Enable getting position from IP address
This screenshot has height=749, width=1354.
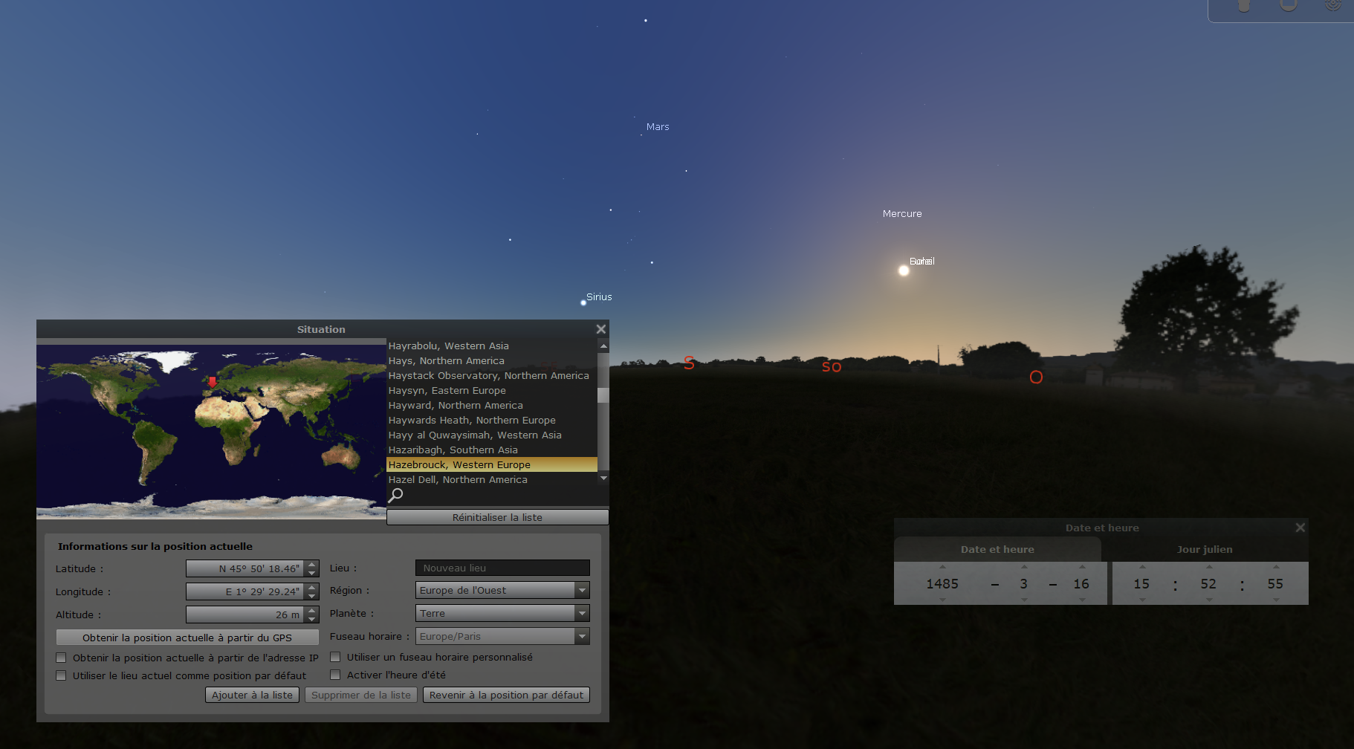tap(62, 658)
